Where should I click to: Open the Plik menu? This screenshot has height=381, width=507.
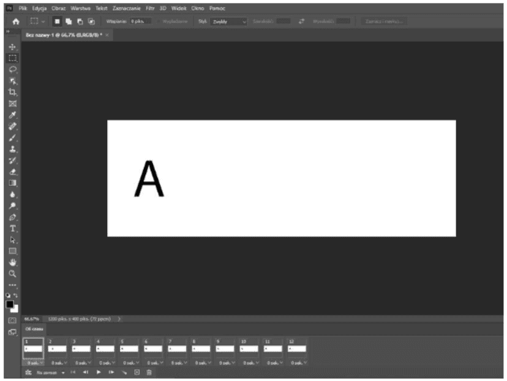23,8
